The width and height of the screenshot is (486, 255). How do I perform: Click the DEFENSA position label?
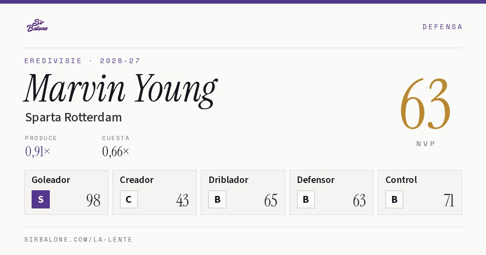coord(442,27)
